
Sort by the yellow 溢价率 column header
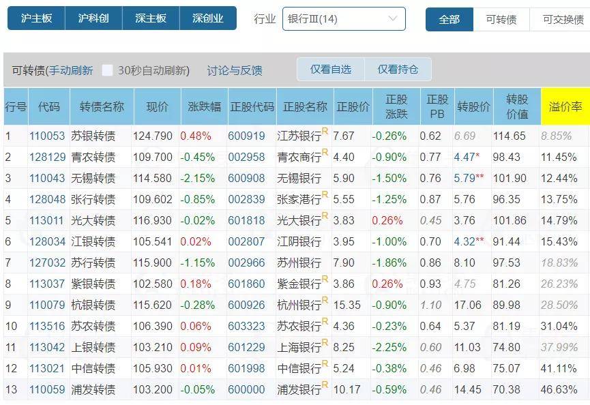pos(565,107)
